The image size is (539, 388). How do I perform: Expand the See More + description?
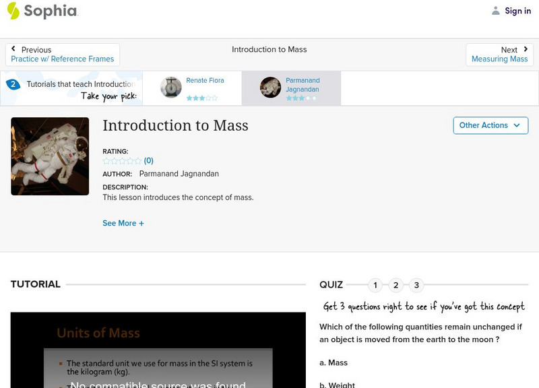123,223
